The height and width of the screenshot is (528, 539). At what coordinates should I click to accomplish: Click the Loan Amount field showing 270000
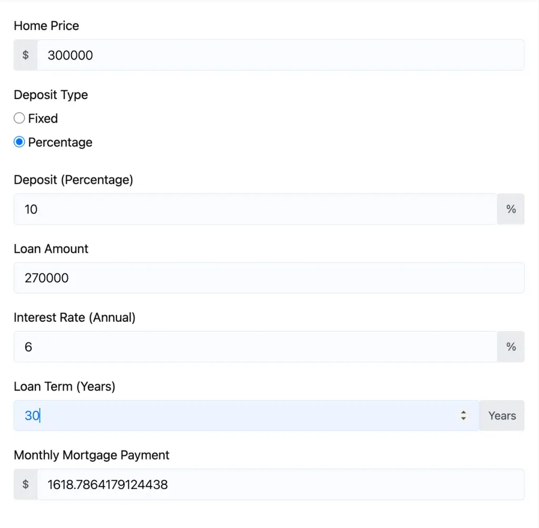211,277
